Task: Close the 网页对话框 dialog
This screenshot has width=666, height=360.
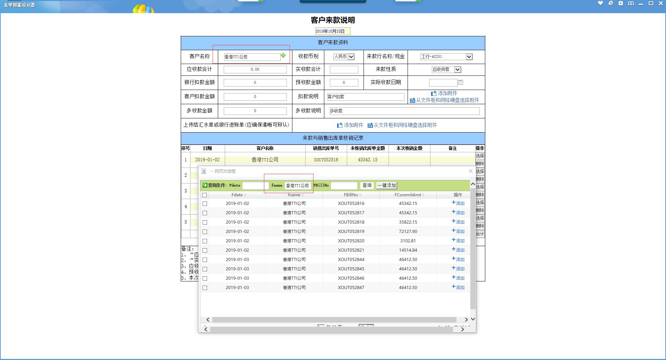Action: [471, 171]
